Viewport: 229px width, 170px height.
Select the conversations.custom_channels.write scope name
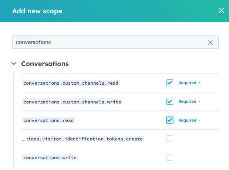tap(72, 102)
